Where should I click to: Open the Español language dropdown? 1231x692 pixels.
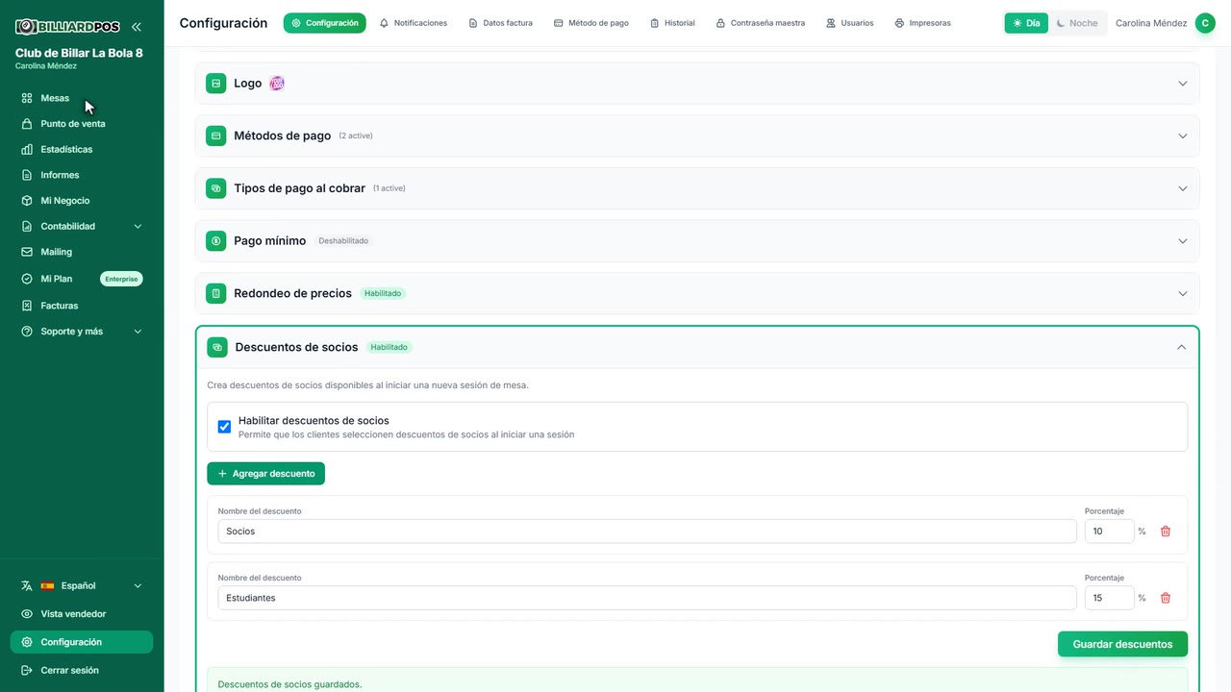(82, 585)
